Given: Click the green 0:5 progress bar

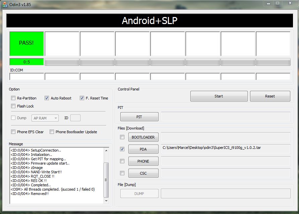Looking at the screenshot, I should pyautogui.click(x=26, y=62).
